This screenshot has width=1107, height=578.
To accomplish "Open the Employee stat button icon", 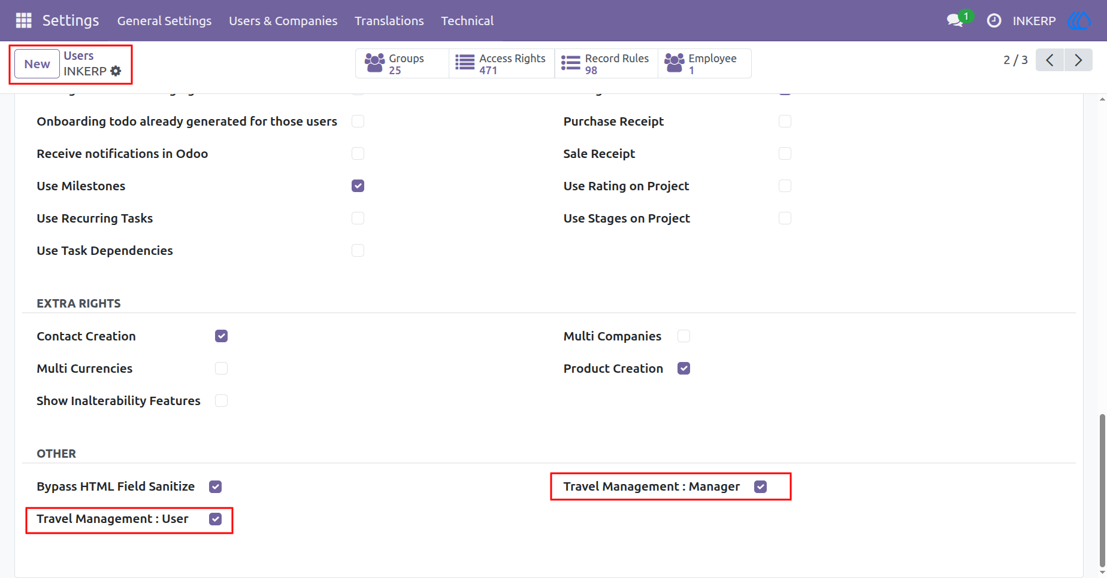I will (675, 63).
